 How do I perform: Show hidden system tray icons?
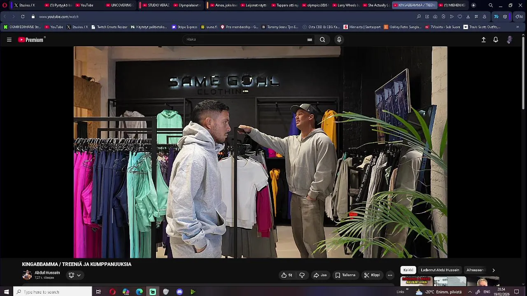[470, 292]
